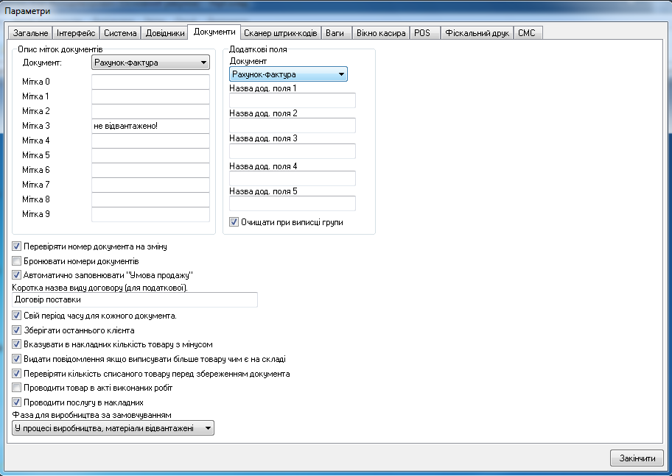Switch to the Загальне tab

pyautogui.click(x=29, y=33)
